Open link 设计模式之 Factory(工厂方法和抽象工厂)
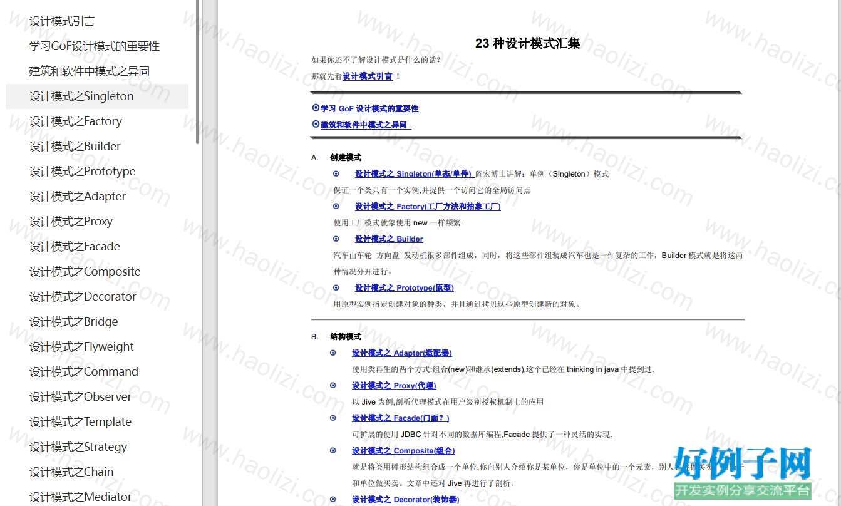This screenshot has width=841, height=506. pos(428,206)
